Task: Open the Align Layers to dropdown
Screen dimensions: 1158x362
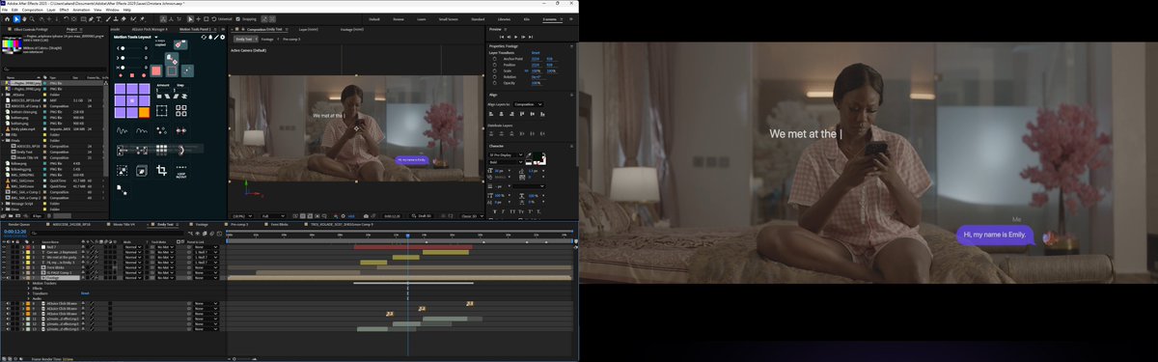Action: pyautogui.click(x=528, y=104)
